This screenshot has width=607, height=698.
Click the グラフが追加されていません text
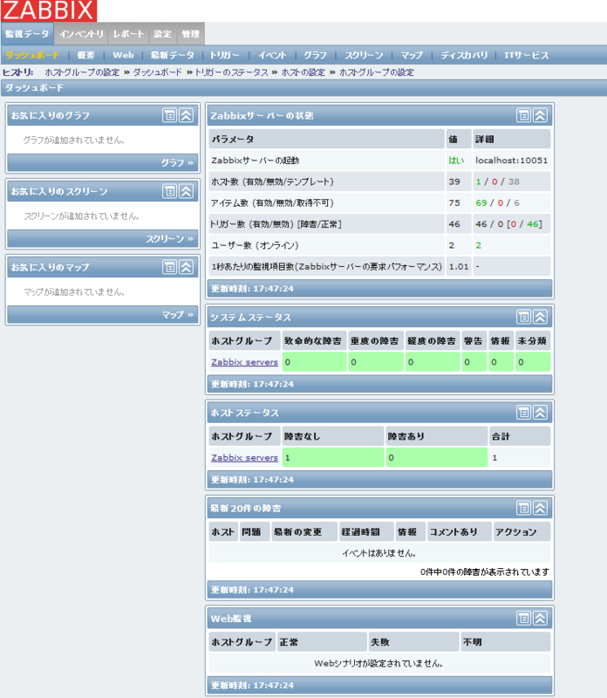(x=74, y=140)
